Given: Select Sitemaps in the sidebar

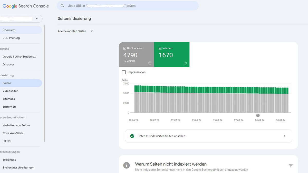Looking at the screenshot, I should pyautogui.click(x=9, y=99).
